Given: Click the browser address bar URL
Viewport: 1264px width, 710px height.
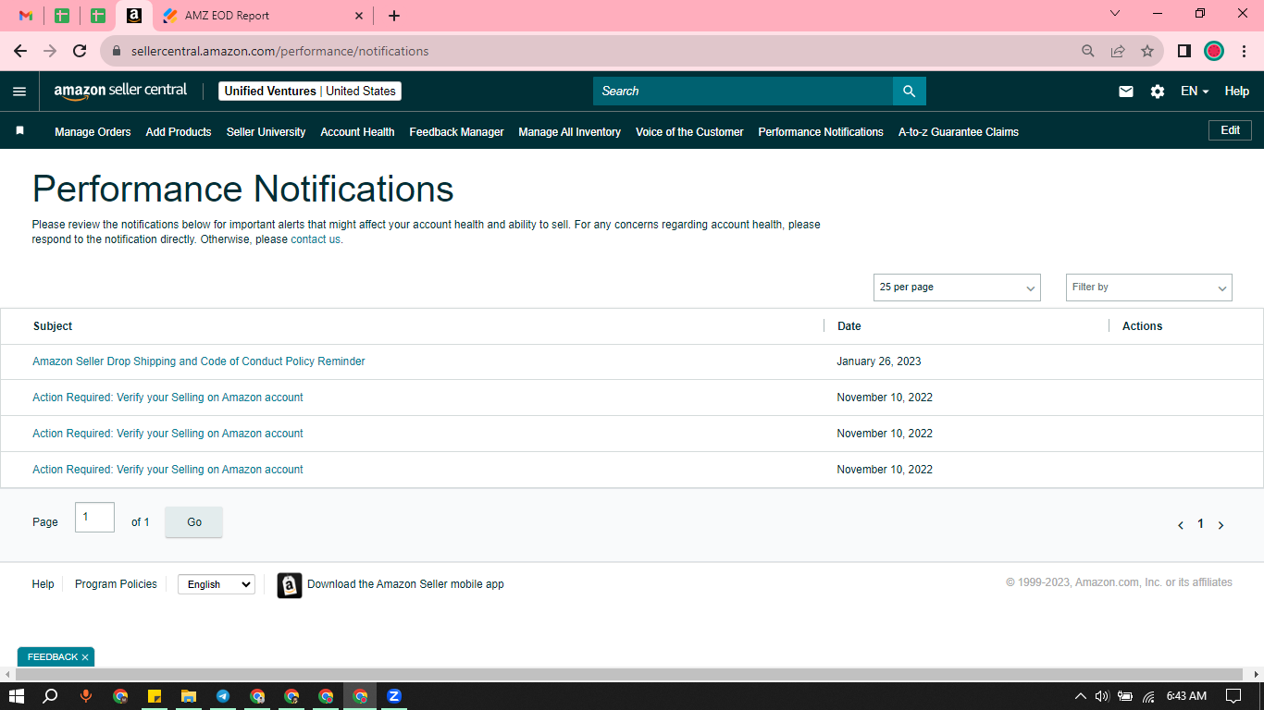Looking at the screenshot, I should (279, 51).
